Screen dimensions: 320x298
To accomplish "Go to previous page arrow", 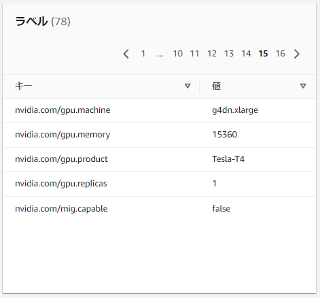I will [x=126, y=54].
